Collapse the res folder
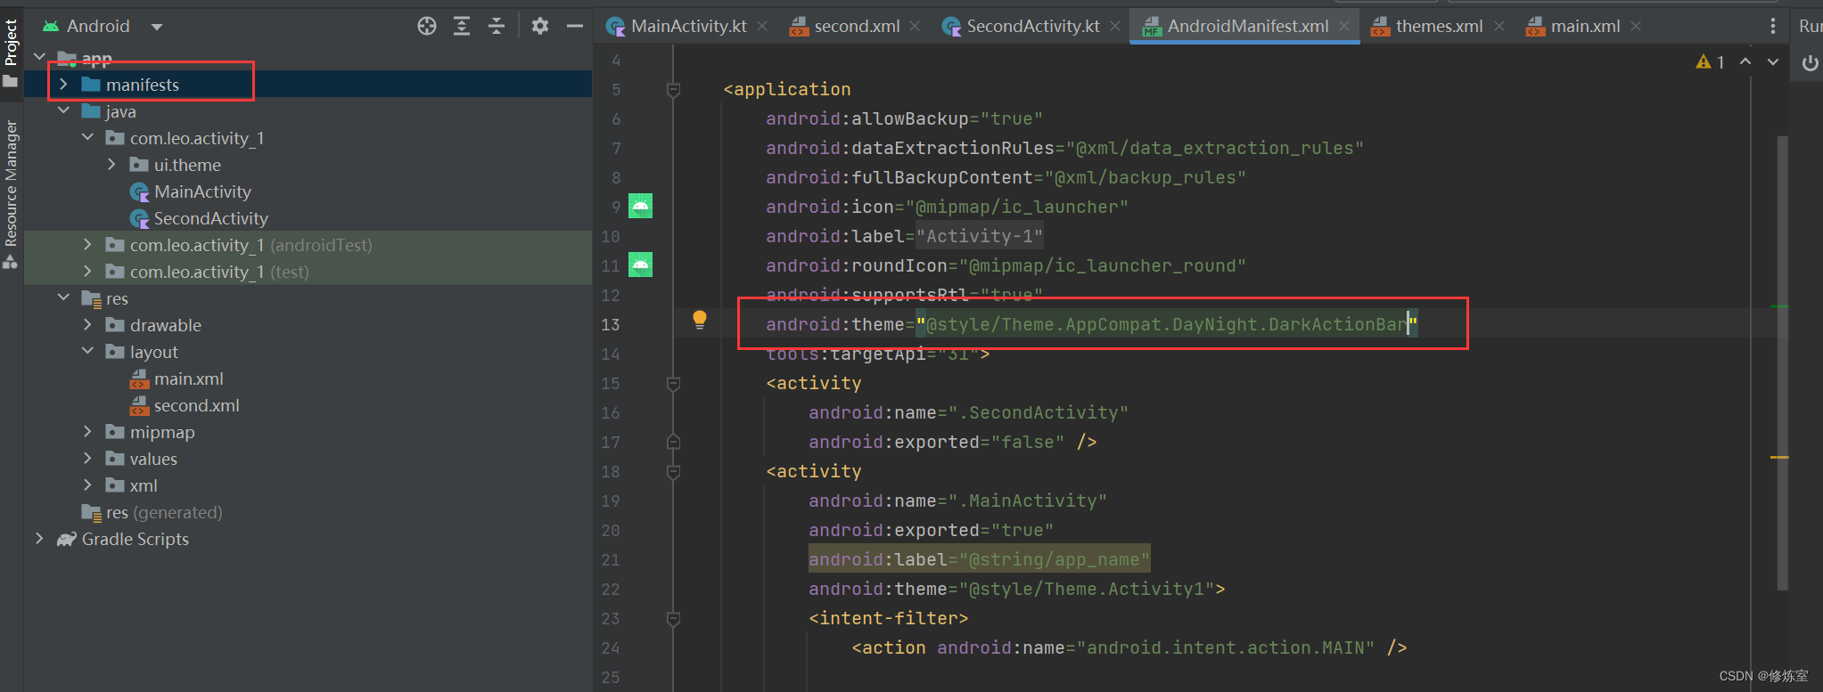Image resolution: width=1823 pixels, height=692 pixels. point(63,298)
